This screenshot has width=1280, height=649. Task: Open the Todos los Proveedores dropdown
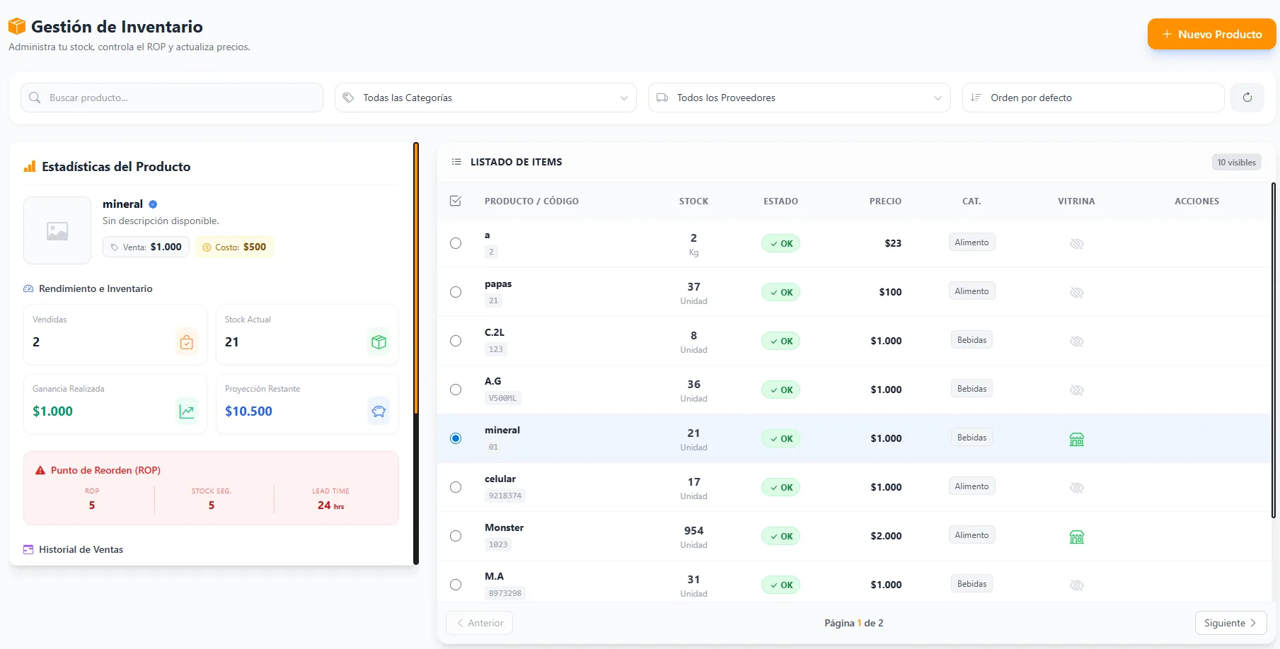[800, 98]
